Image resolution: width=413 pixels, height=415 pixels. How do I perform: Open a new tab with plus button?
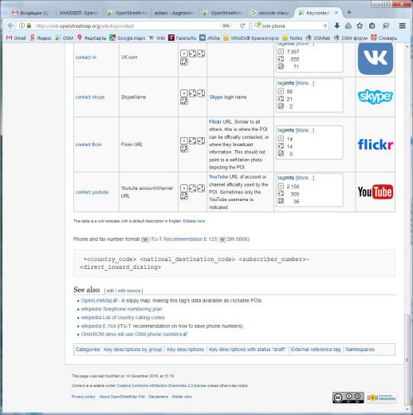[349, 12]
